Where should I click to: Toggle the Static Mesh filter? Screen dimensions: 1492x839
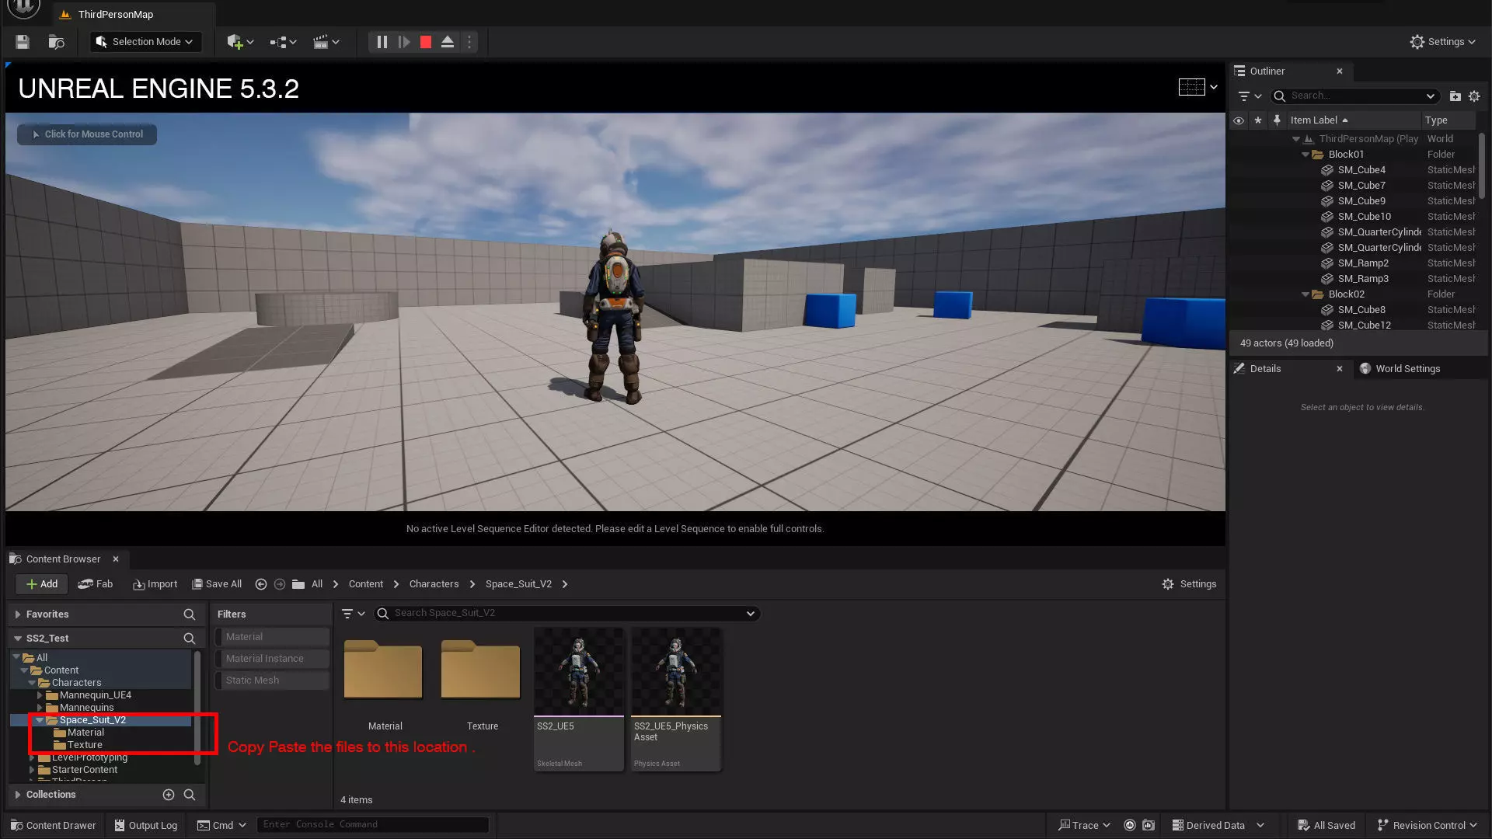[x=272, y=681]
